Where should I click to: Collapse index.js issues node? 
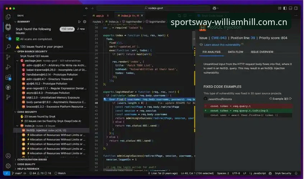[x=17, y=126]
